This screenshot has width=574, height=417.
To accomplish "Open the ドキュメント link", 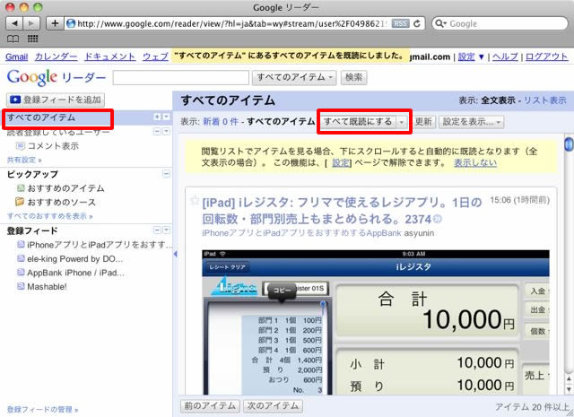I will coord(109,56).
